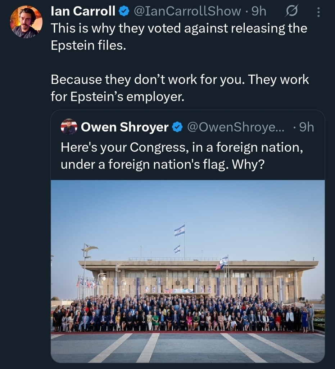This screenshot has width=335, height=369.
Task: Open the three-dot more options menu
Action: (318, 13)
